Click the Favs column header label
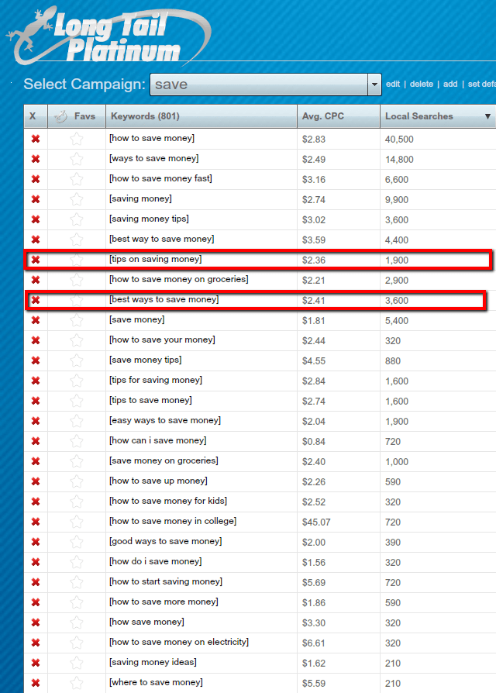The image size is (496, 693). coord(84,116)
